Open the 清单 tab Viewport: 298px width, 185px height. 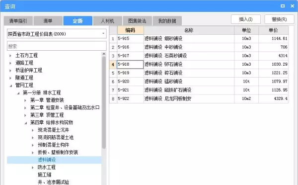tap(48, 21)
